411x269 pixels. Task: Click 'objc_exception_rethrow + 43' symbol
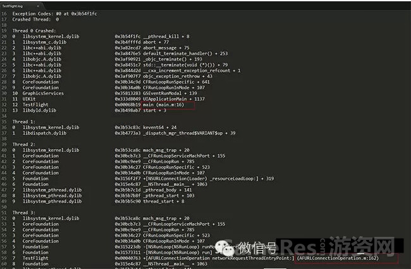pyautogui.click(x=178, y=76)
